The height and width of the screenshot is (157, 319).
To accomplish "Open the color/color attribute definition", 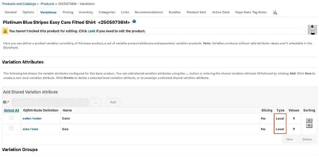I will coord(32,118).
